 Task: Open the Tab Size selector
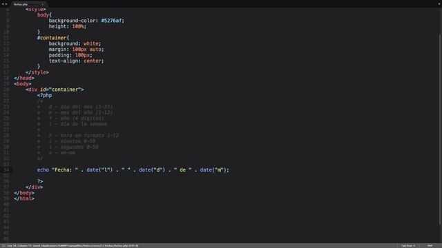408,246
